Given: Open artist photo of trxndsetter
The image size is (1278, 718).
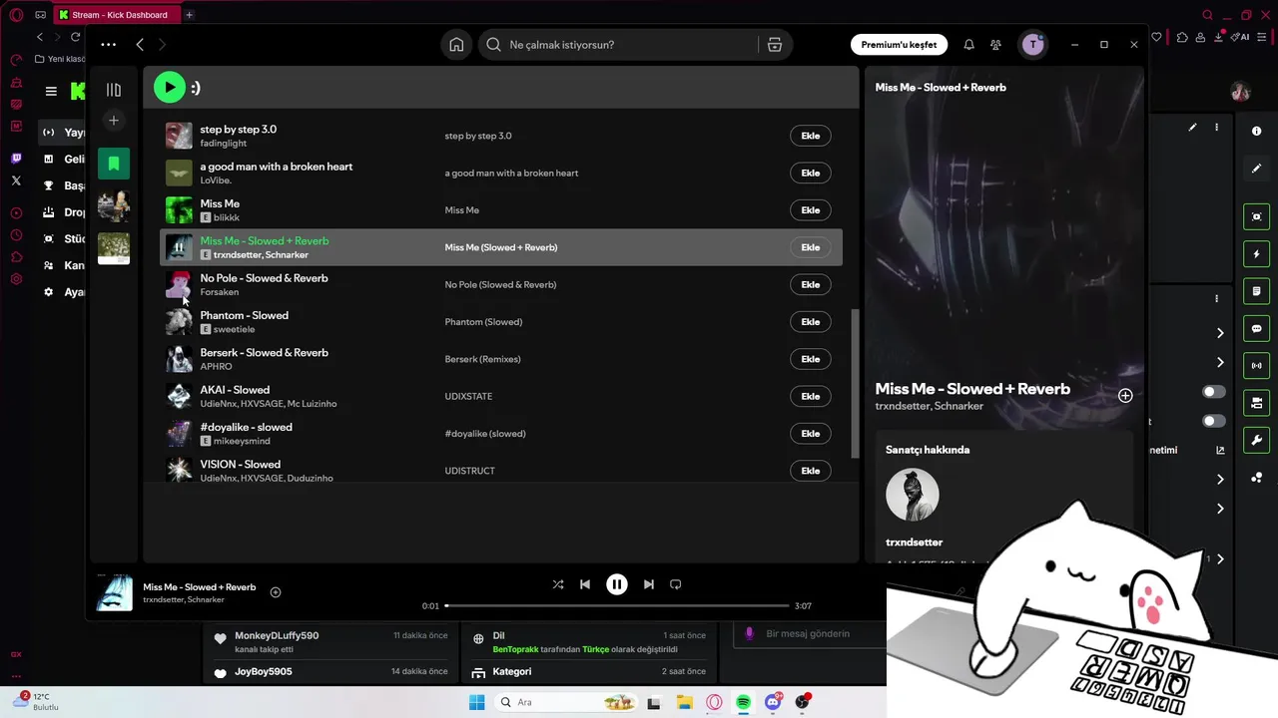Looking at the screenshot, I should pos(913,495).
